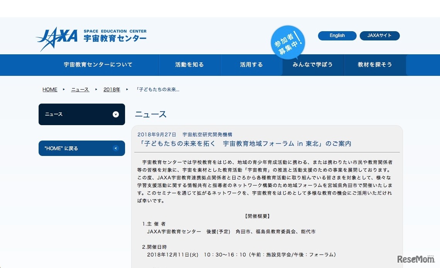Select the 宇宙教育センターについて navigation item
Image resolution: width=440 pixels, height=268 pixels.
pos(98,65)
